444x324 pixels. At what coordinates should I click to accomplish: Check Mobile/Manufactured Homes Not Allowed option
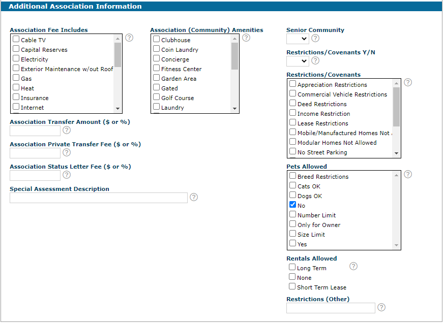[292, 132]
